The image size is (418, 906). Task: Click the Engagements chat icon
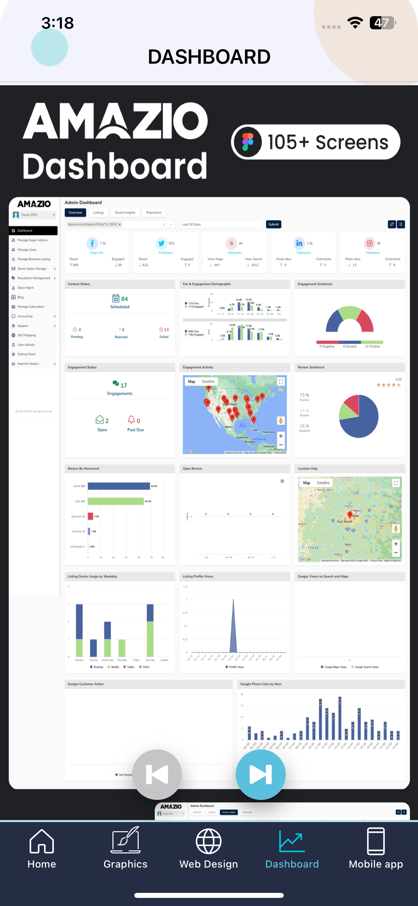click(115, 383)
